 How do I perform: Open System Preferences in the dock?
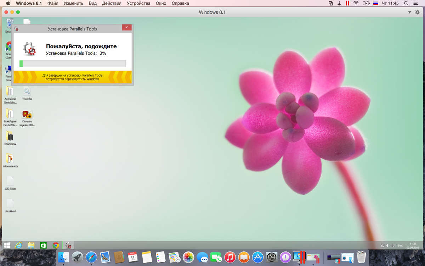[x=271, y=257]
